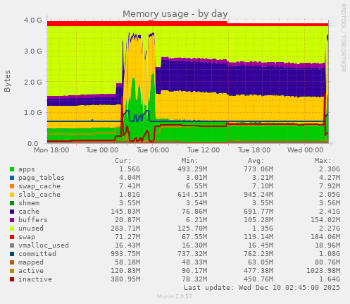Click the slab_cache yellow legend swatch

coord(12,195)
